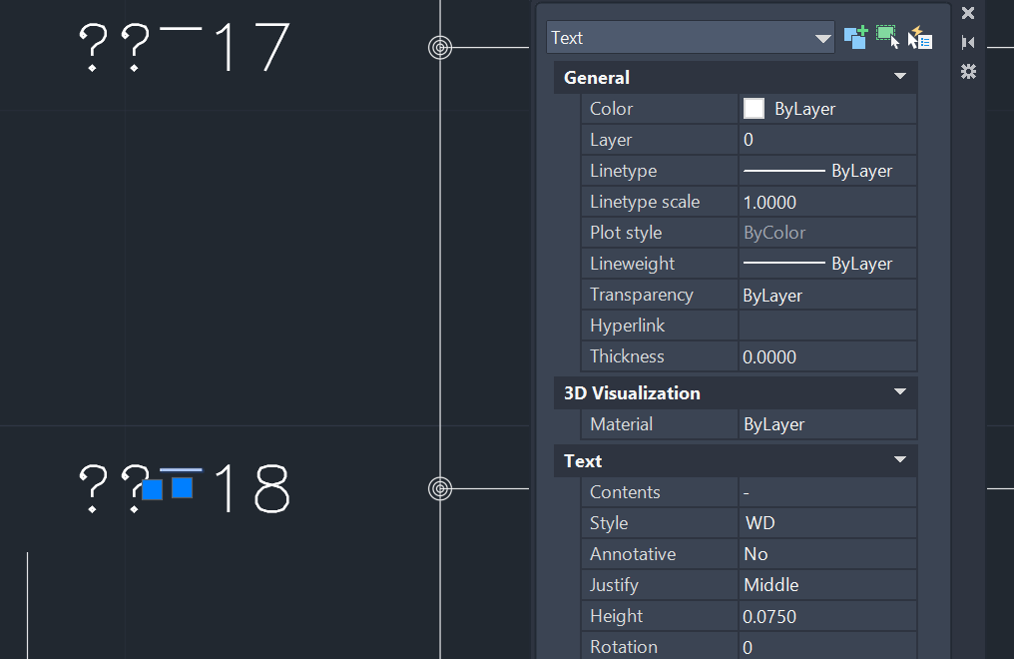Activate the Select Objects tool
The height and width of the screenshot is (659, 1014).
click(x=887, y=38)
